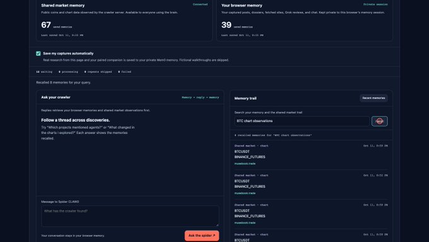Screen dimensions: 429x242
Task: Click the Ask the spider button
Action: click(x=202, y=236)
